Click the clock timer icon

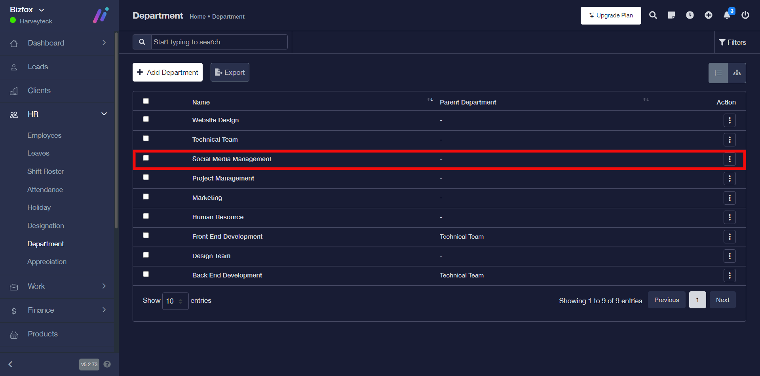(x=690, y=15)
